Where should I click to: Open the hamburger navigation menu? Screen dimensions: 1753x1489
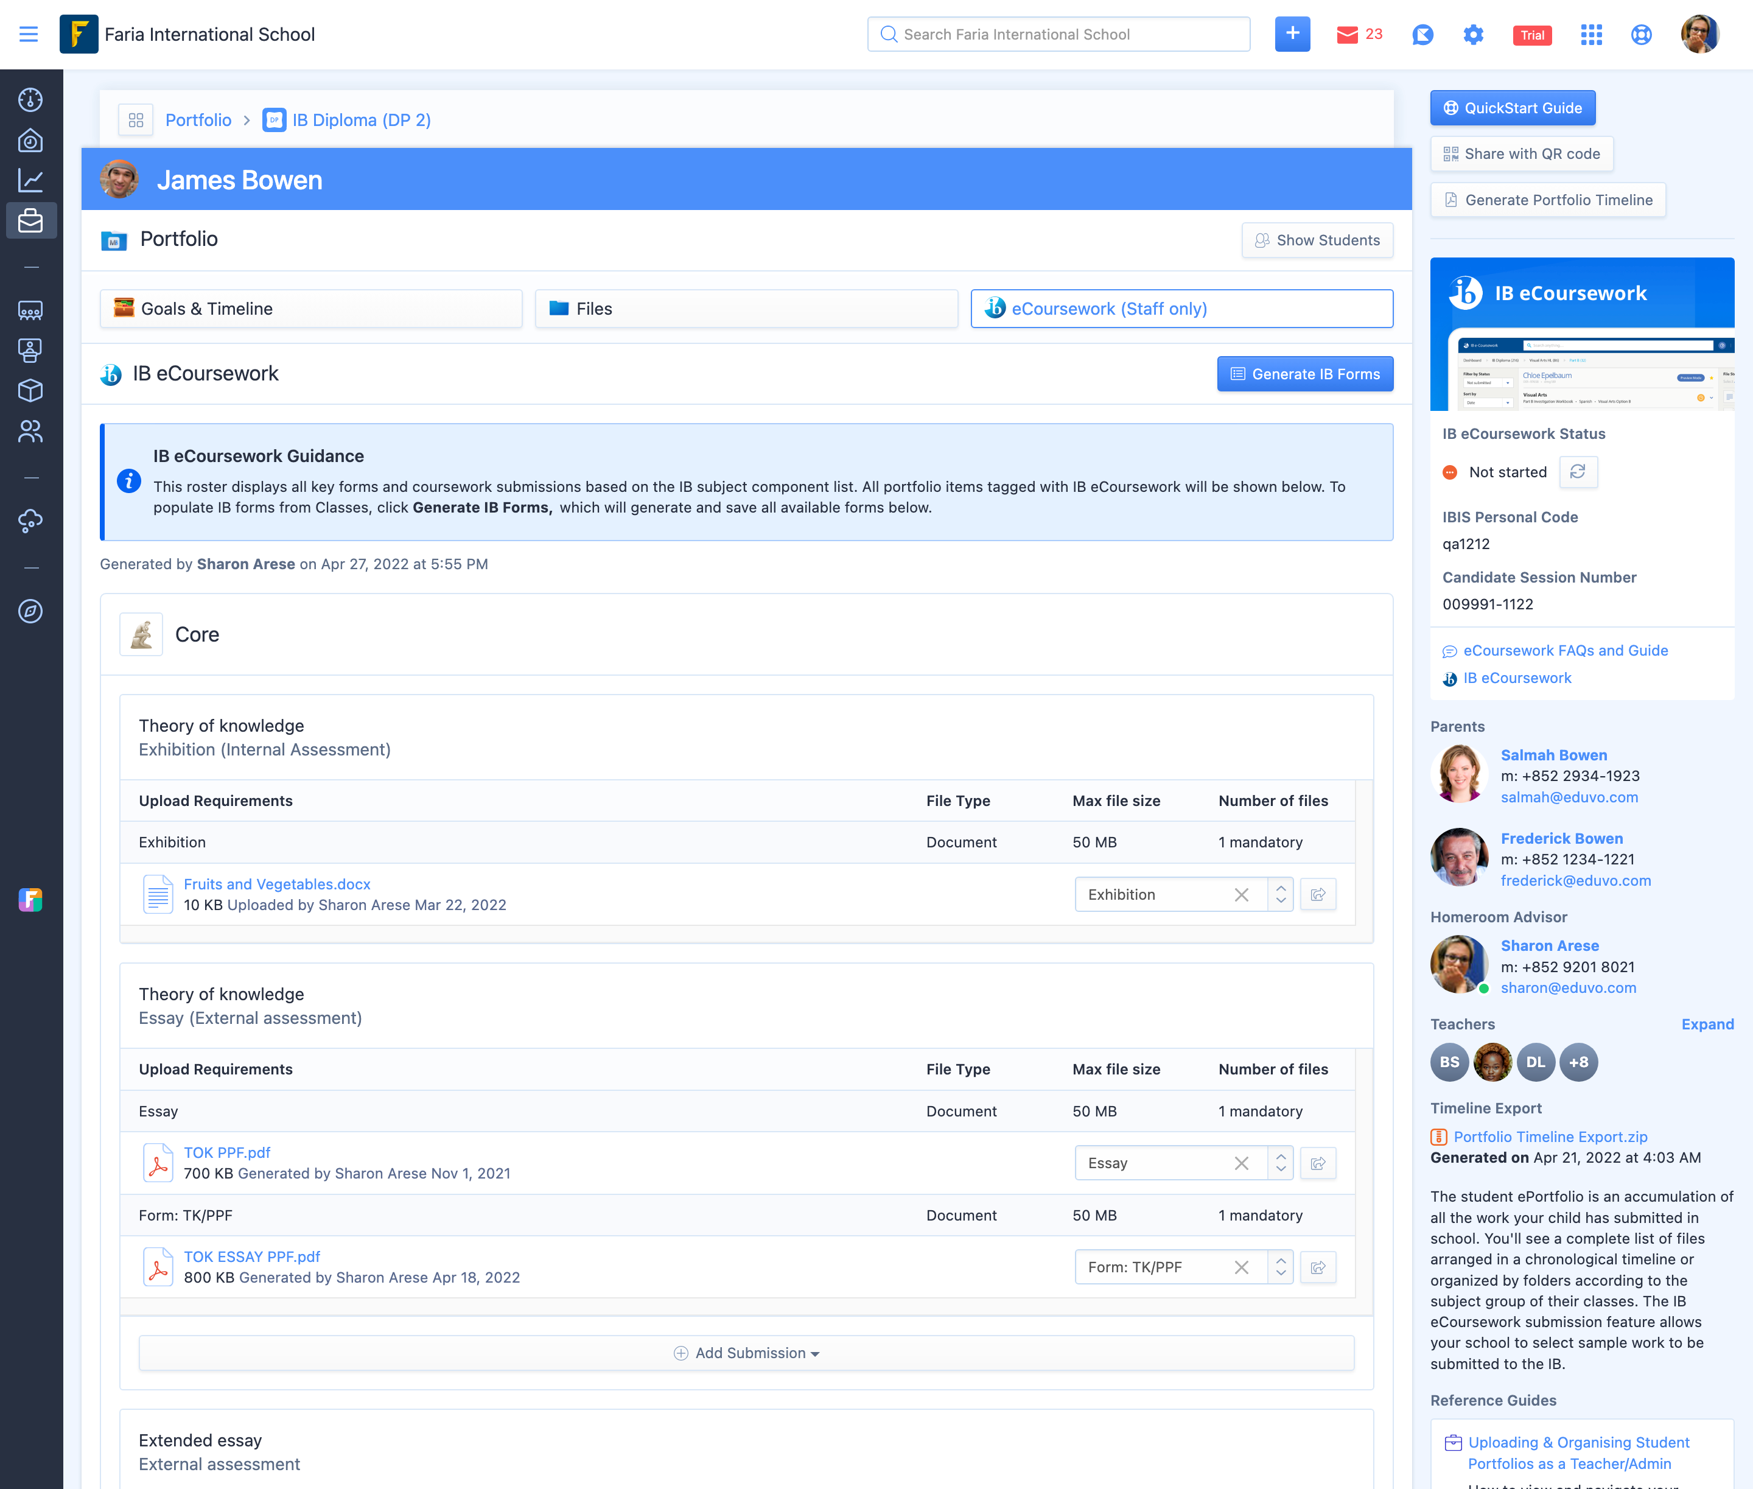click(x=29, y=35)
